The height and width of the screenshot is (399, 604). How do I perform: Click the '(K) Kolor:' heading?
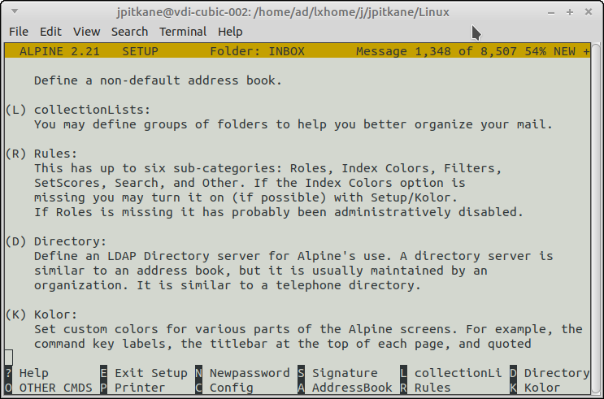point(41,314)
